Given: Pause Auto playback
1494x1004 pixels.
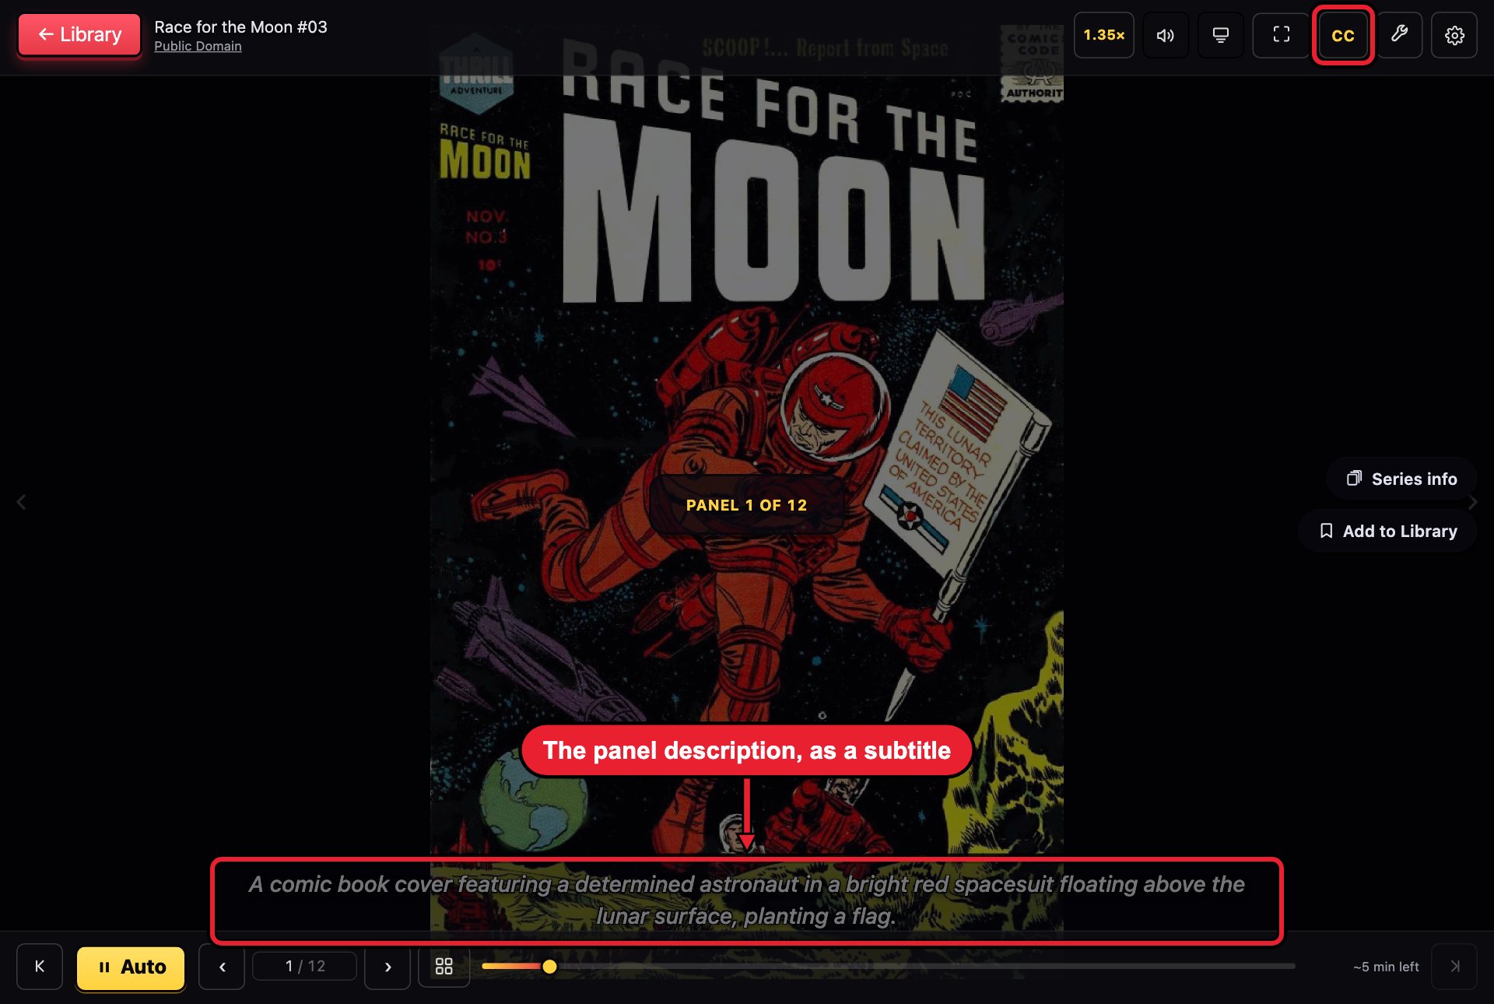Looking at the screenshot, I should pos(131,967).
